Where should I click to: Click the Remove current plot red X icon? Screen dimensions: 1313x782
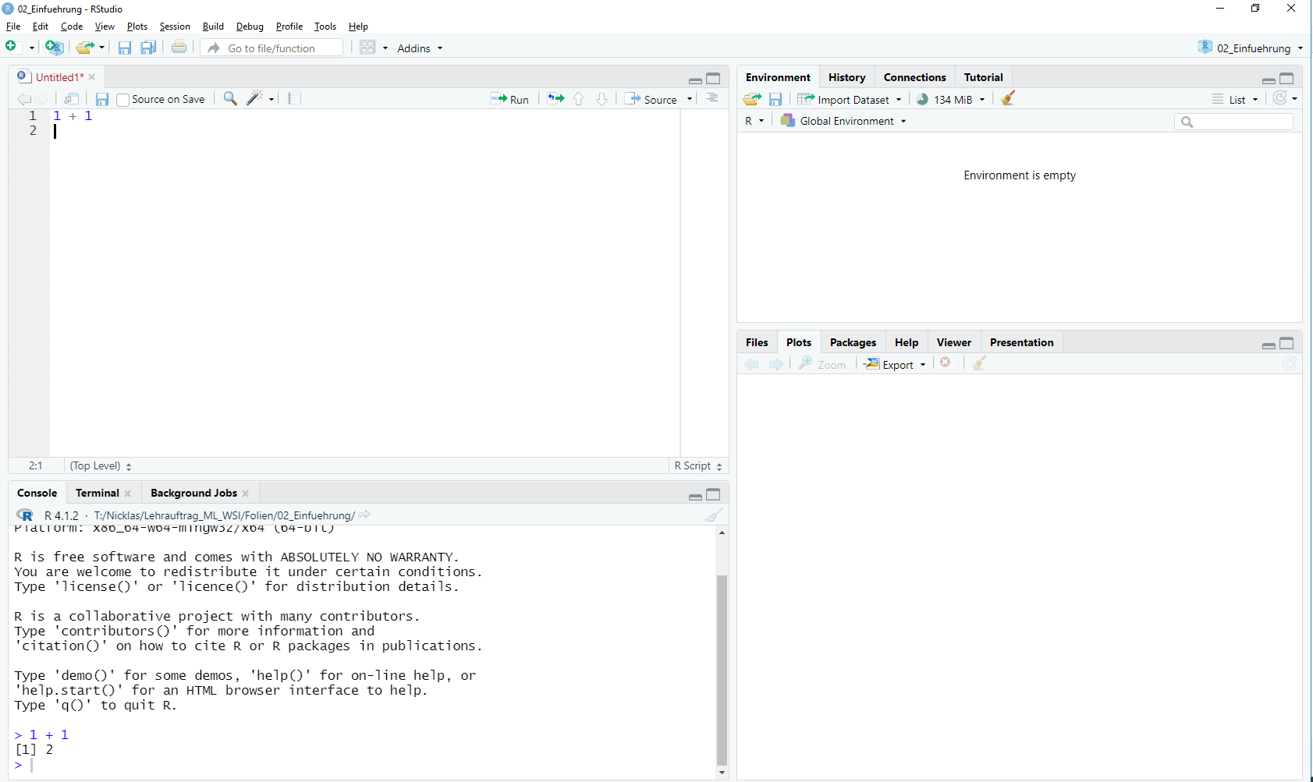click(x=946, y=363)
